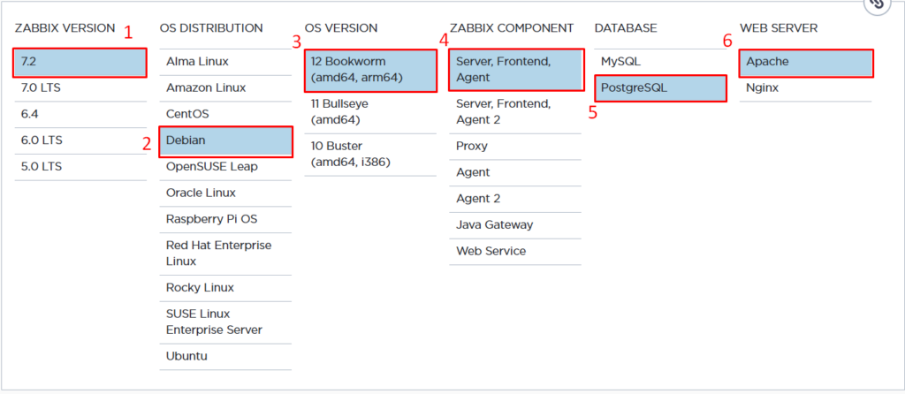Pick Zabbix version 6.0 LTS
905x394 pixels.
coord(80,140)
